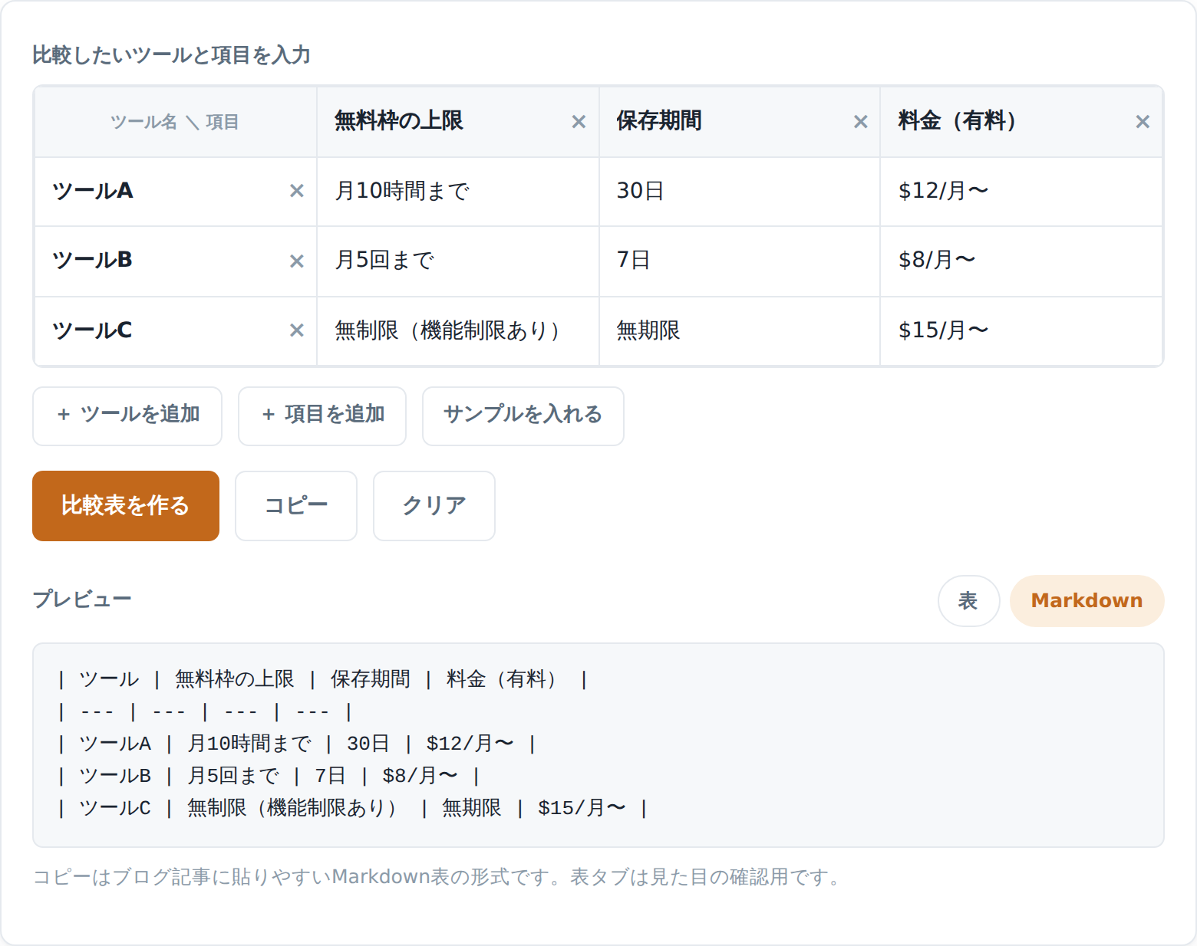Delete the ツールC row
The image size is (1197, 946).
pyautogui.click(x=297, y=330)
